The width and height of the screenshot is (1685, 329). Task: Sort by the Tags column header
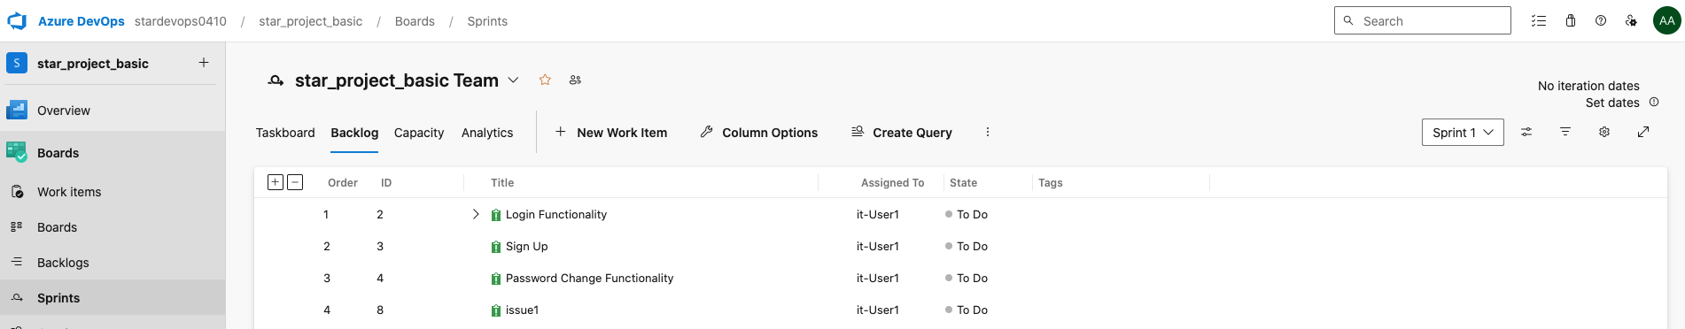(1051, 183)
